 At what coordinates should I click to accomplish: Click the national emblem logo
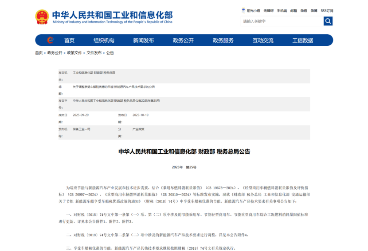point(42,17)
